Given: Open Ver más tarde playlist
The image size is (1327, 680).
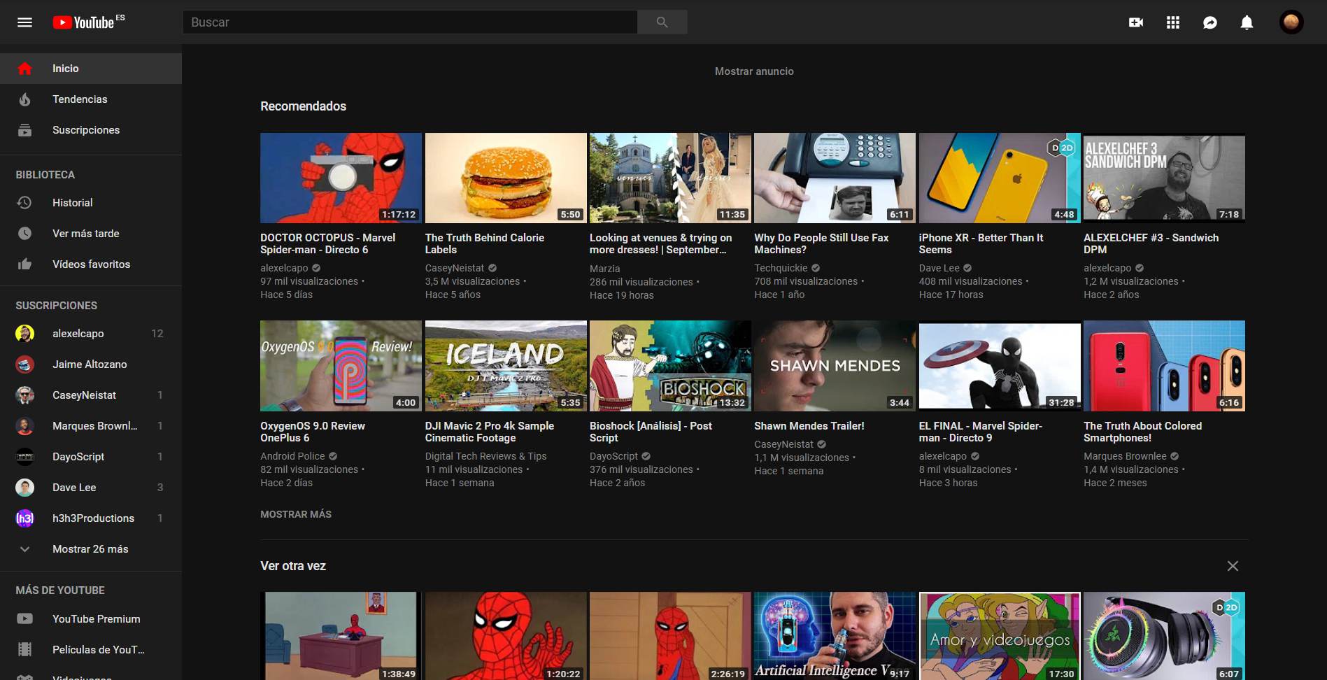Looking at the screenshot, I should [x=91, y=234].
